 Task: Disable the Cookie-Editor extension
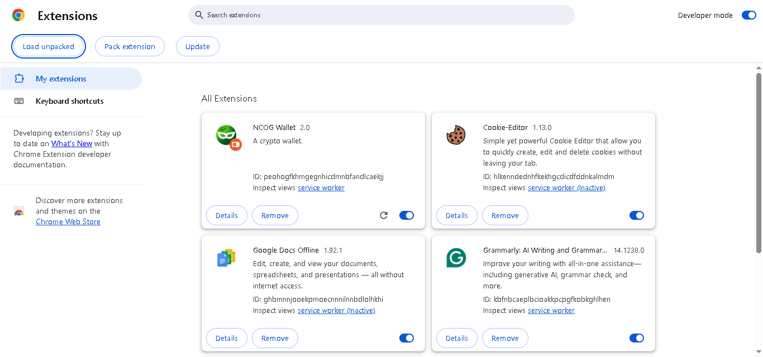(x=637, y=215)
